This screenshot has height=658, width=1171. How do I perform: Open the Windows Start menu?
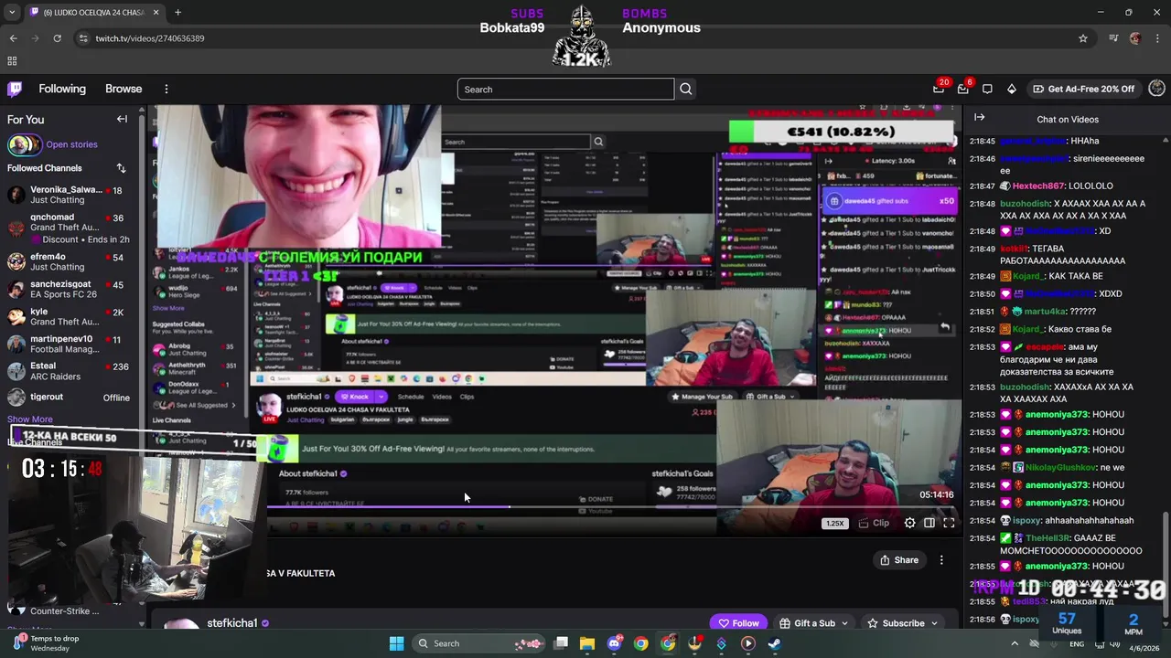[x=396, y=643]
